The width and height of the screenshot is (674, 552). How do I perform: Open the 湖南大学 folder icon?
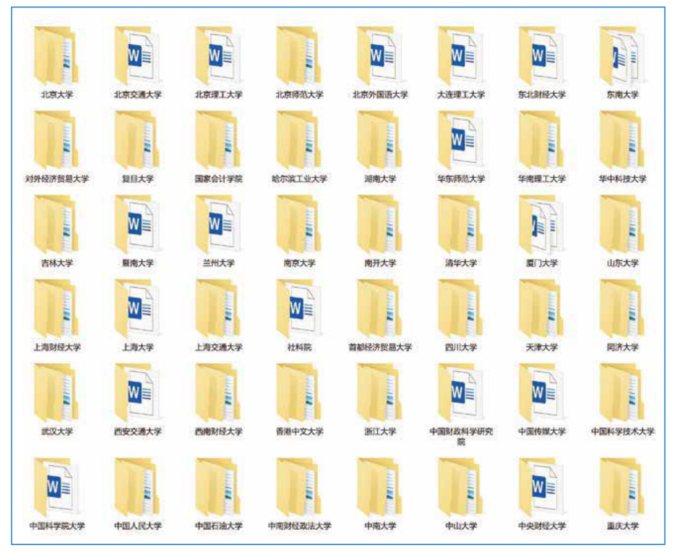[380, 140]
